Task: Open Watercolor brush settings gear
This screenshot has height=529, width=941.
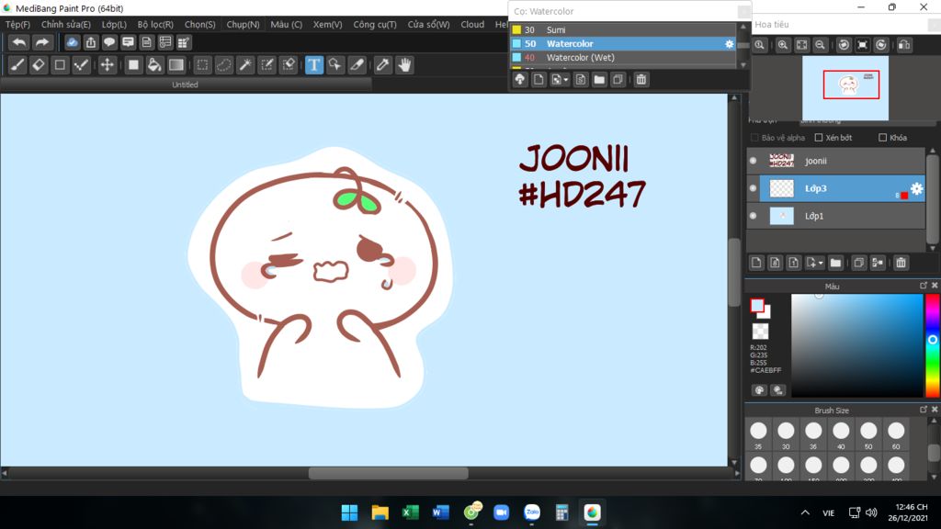Action: [729, 44]
